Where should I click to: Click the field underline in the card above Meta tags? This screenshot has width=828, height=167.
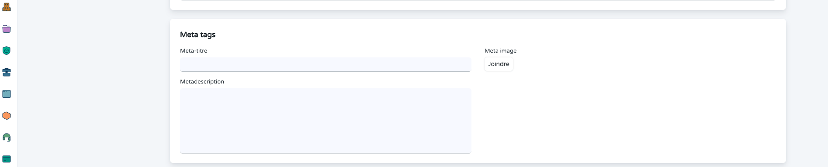(x=478, y=0)
